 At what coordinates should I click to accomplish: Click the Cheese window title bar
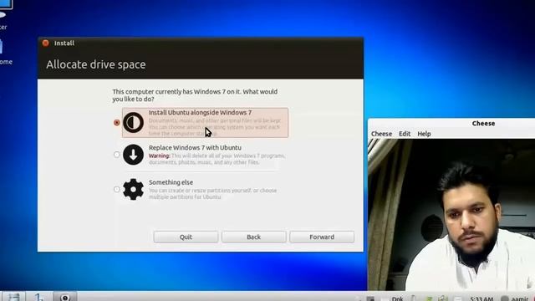pyautogui.click(x=451, y=124)
